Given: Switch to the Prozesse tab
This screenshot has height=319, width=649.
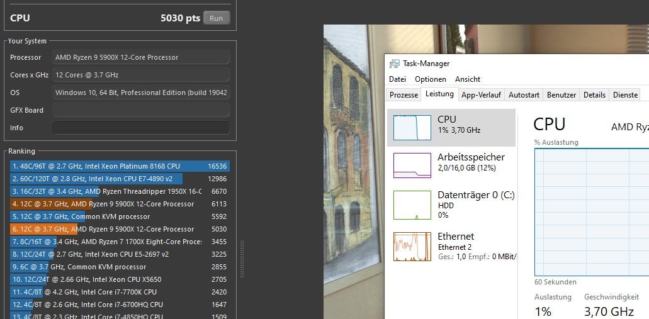Looking at the screenshot, I should [x=404, y=95].
